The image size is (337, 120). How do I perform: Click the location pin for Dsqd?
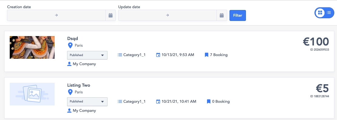tap(70, 45)
